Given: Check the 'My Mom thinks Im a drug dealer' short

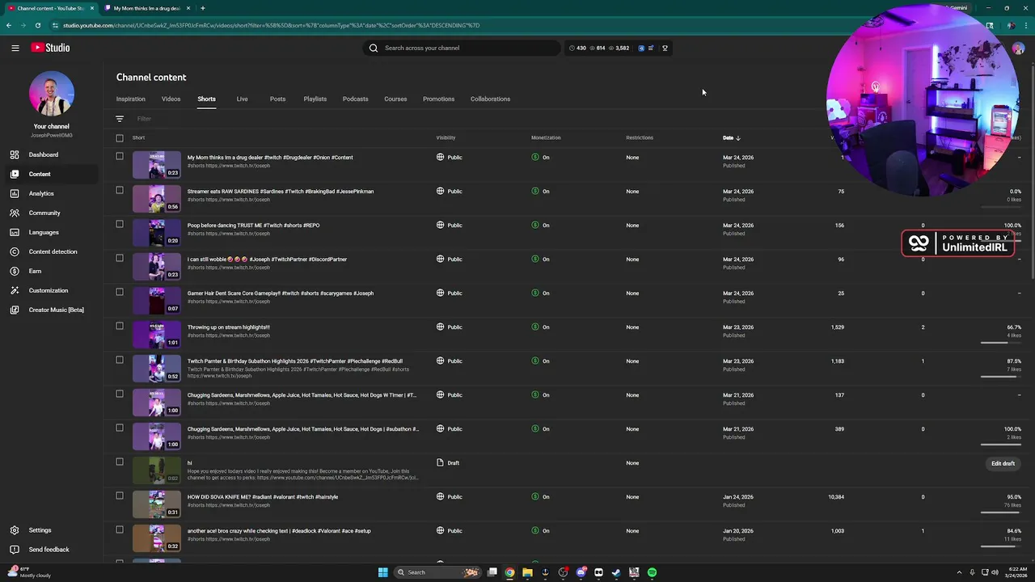Looking at the screenshot, I should [x=120, y=156].
